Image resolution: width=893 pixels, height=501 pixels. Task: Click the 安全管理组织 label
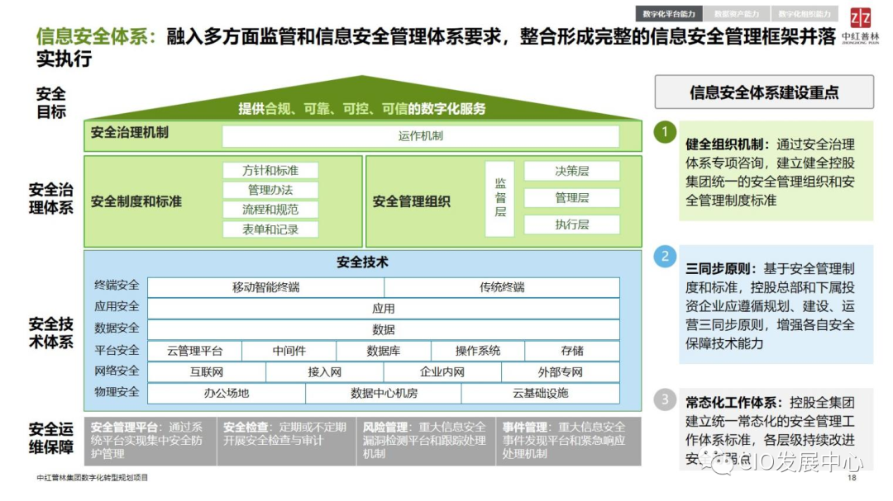(x=411, y=202)
